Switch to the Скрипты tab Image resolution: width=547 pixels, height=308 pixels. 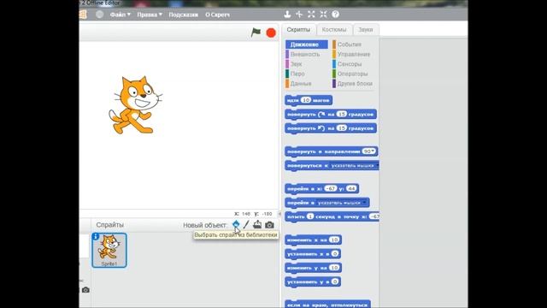298,30
